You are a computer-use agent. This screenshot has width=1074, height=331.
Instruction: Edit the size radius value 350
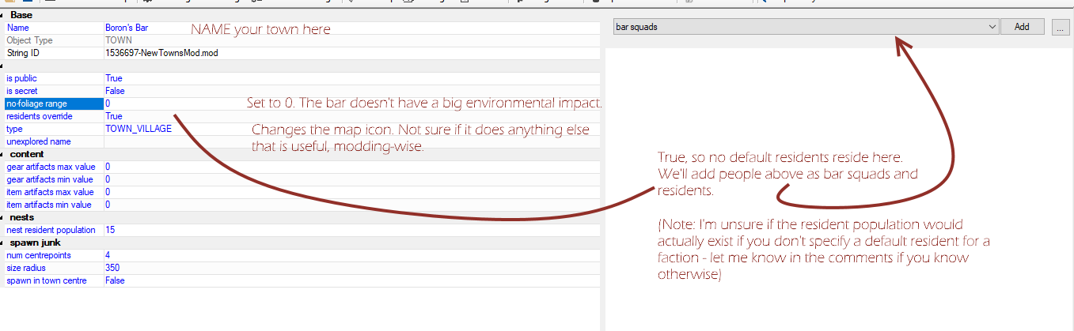click(112, 268)
